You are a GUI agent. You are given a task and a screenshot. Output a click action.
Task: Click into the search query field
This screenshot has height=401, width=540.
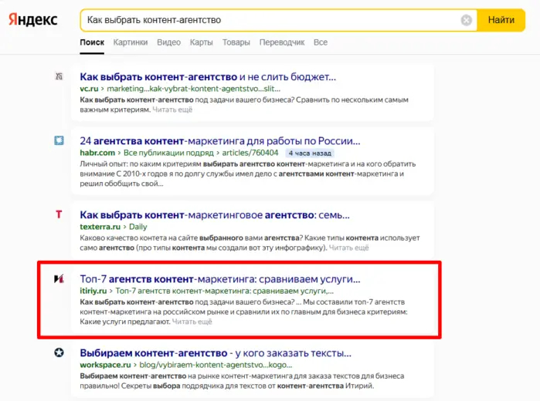pyautogui.click(x=270, y=20)
